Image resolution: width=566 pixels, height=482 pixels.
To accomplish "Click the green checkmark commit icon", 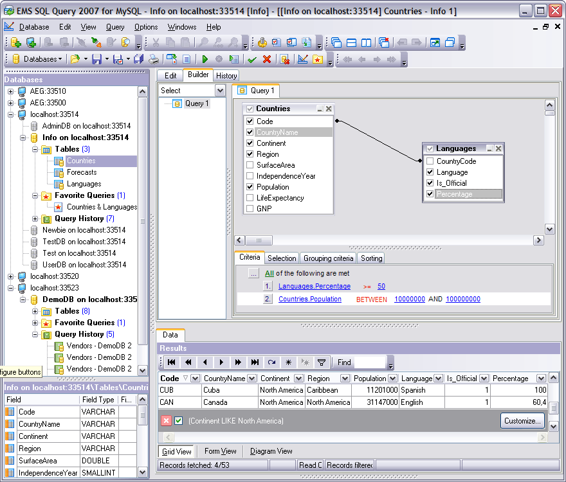I will coord(251,59).
